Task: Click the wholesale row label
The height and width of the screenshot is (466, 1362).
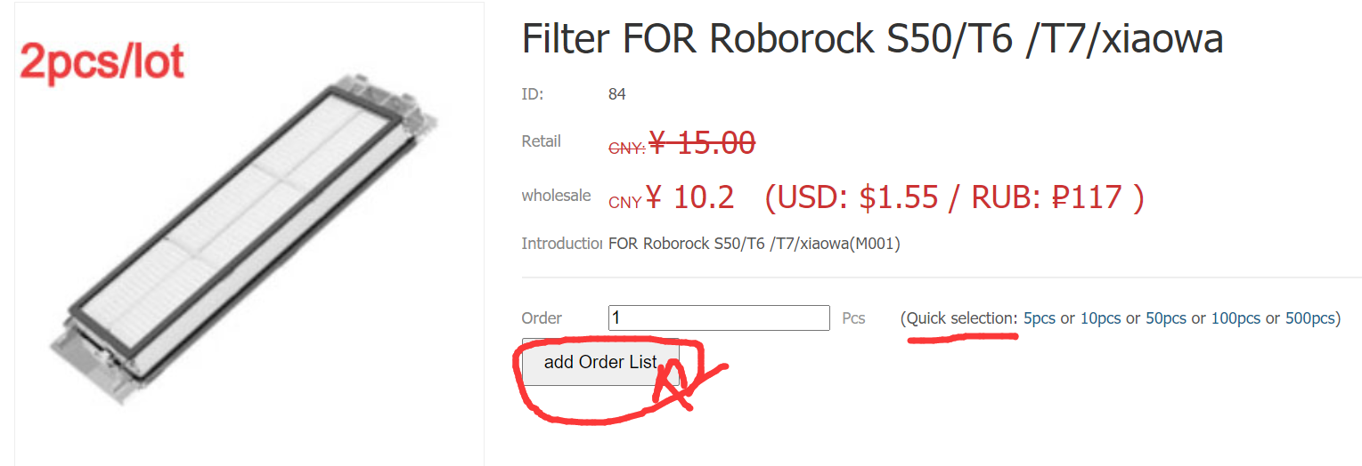Action: (x=556, y=196)
